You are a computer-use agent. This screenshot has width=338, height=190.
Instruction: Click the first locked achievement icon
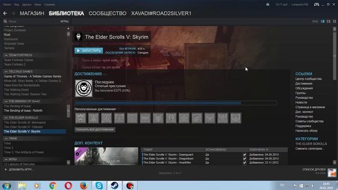point(81,118)
